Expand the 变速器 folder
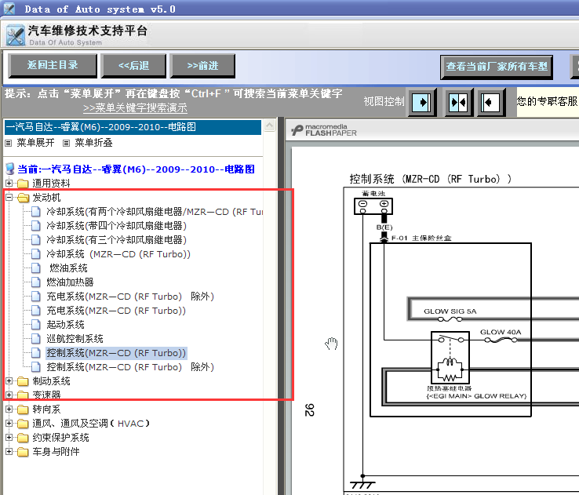579x495 pixels. pyautogui.click(x=9, y=395)
